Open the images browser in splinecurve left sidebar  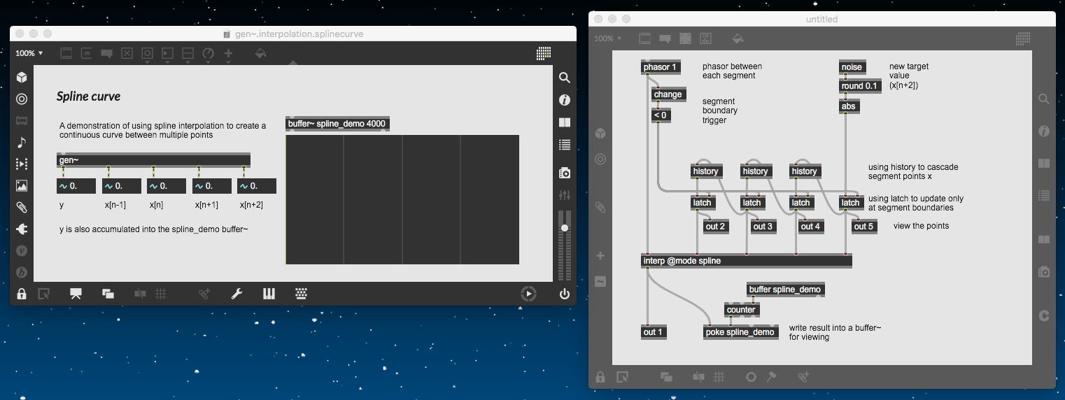point(22,186)
